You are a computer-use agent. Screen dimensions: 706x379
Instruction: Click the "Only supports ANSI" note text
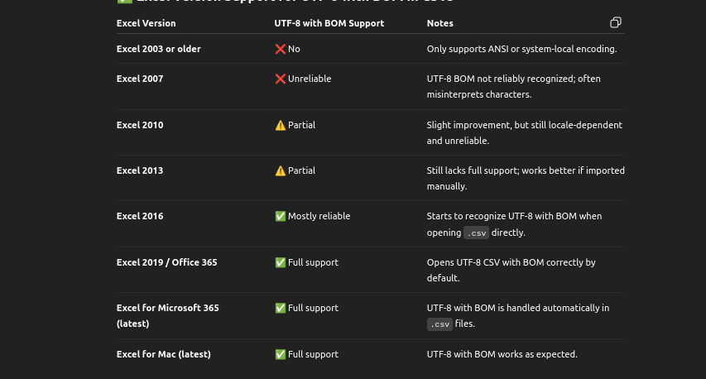point(521,49)
